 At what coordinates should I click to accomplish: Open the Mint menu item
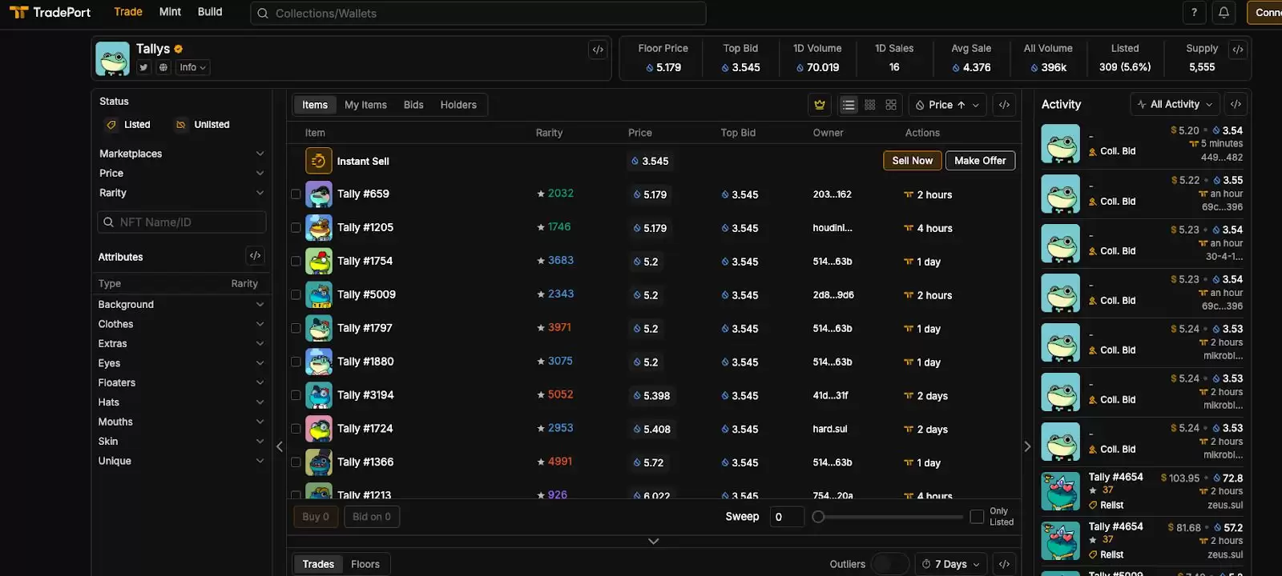point(170,12)
